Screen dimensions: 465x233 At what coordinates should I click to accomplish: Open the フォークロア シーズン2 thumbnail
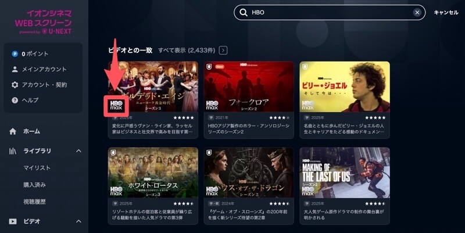click(249, 87)
